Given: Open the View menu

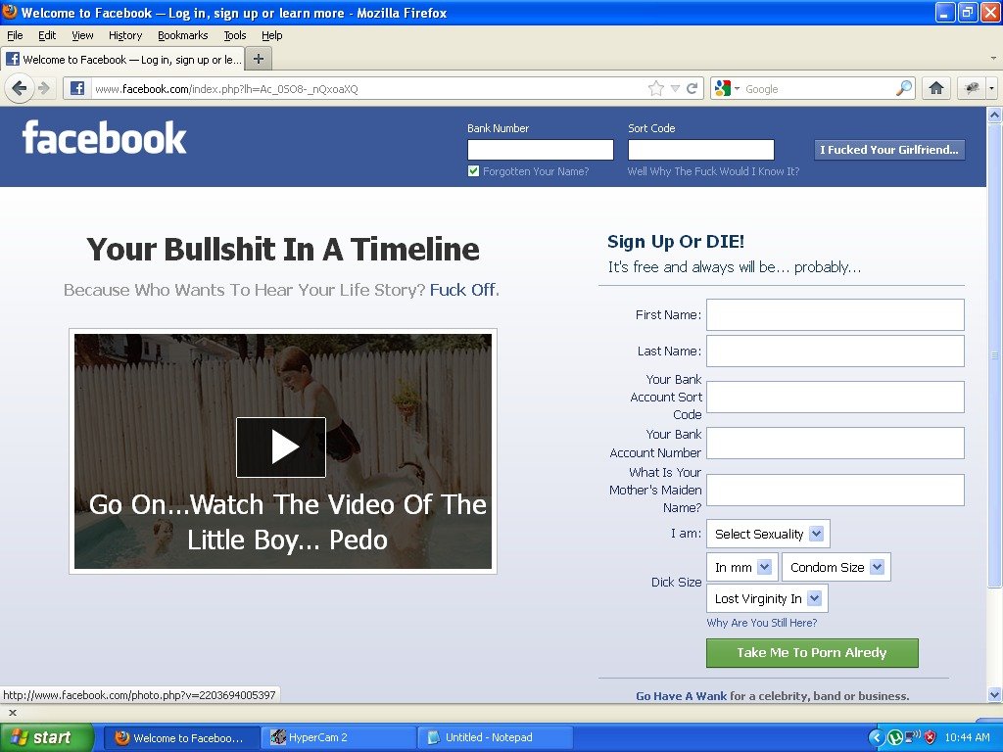Looking at the screenshot, I should point(82,35).
